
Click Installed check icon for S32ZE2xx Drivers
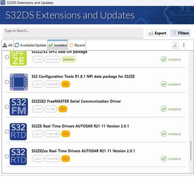tap(164, 159)
